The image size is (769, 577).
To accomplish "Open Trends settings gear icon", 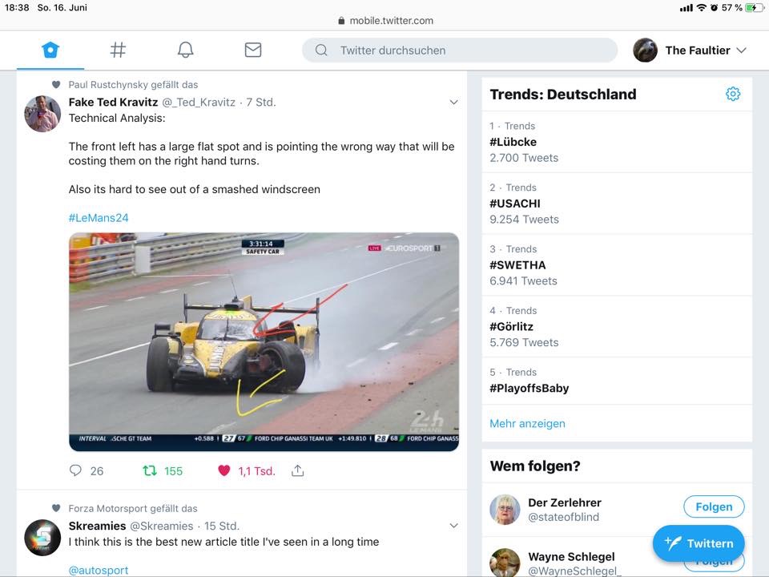I will 733,94.
